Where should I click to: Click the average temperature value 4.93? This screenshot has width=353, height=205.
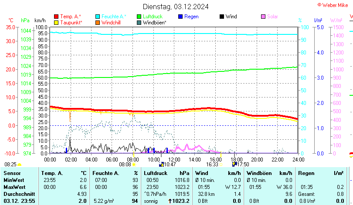pyautogui.click(x=82, y=194)
